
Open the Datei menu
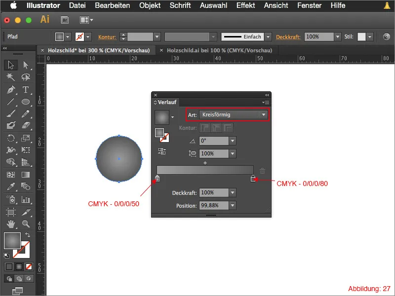tap(78, 5)
